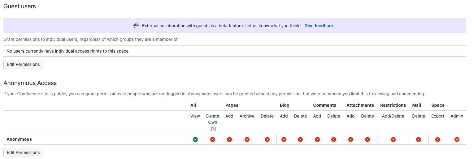The image size is (474, 159).
Task: Click the red Delete Own permission icon
Action: click(x=213, y=140)
